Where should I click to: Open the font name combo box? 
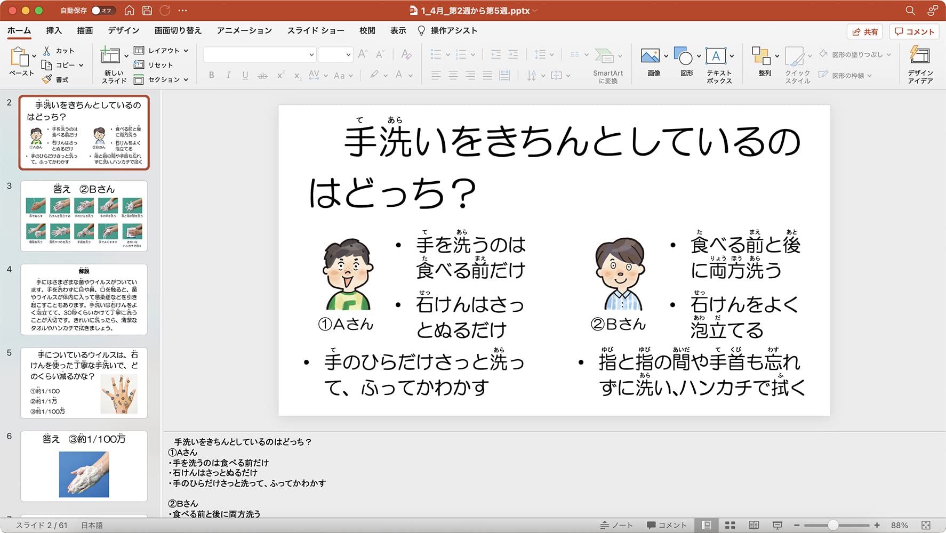259,54
